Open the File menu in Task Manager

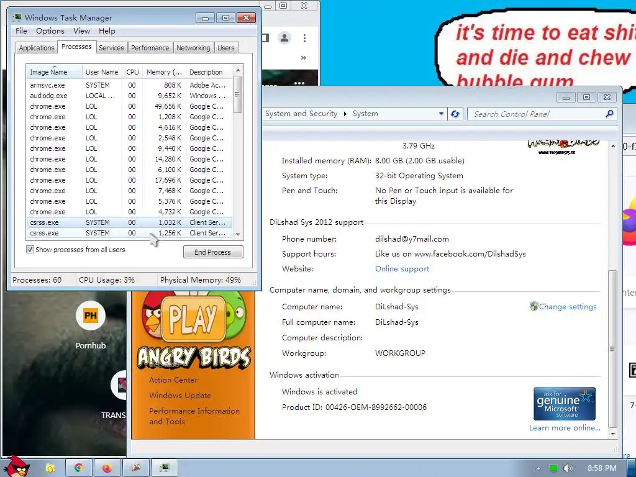pos(21,31)
